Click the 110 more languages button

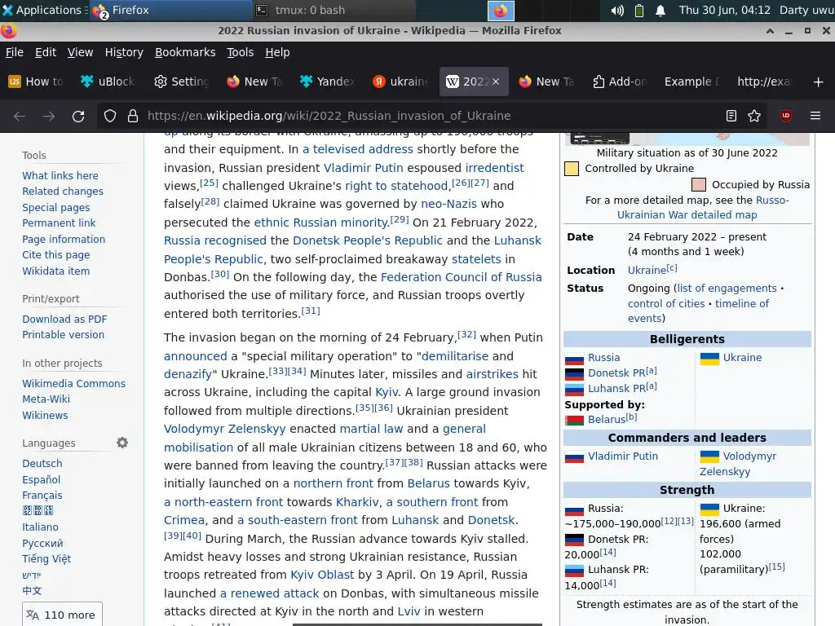point(62,615)
